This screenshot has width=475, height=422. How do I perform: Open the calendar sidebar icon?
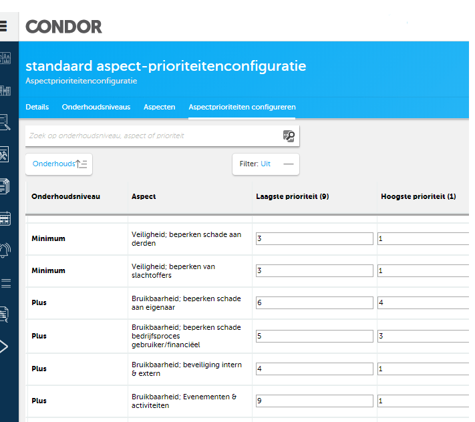click(x=5, y=218)
